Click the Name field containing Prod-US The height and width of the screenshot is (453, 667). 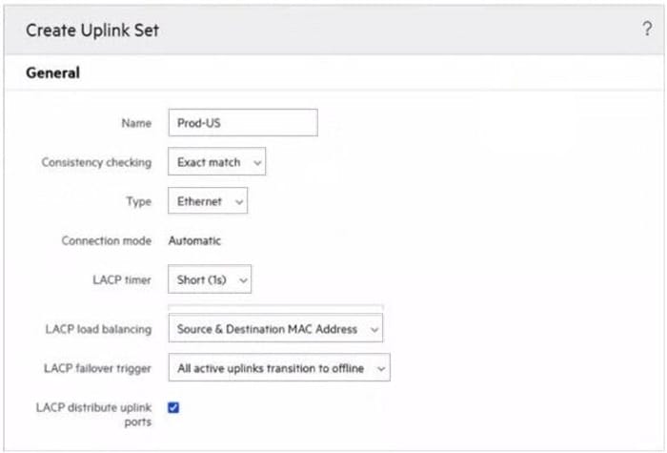(x=242, y=123)
